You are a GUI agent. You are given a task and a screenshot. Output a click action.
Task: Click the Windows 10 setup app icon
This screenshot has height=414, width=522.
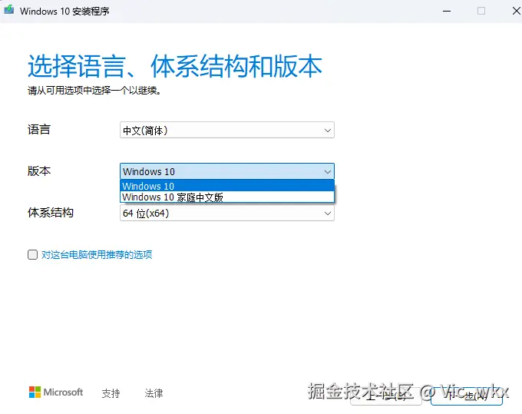point(9,10)
